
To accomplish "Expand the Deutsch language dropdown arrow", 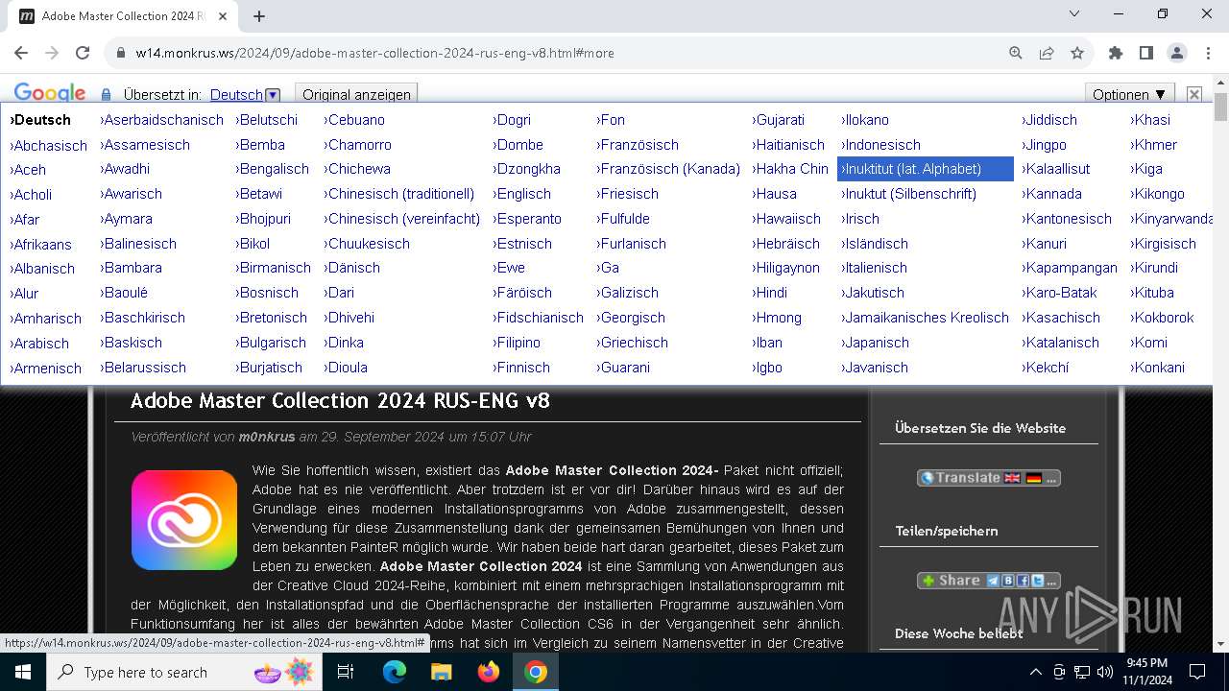I will [x=273, y=95].
